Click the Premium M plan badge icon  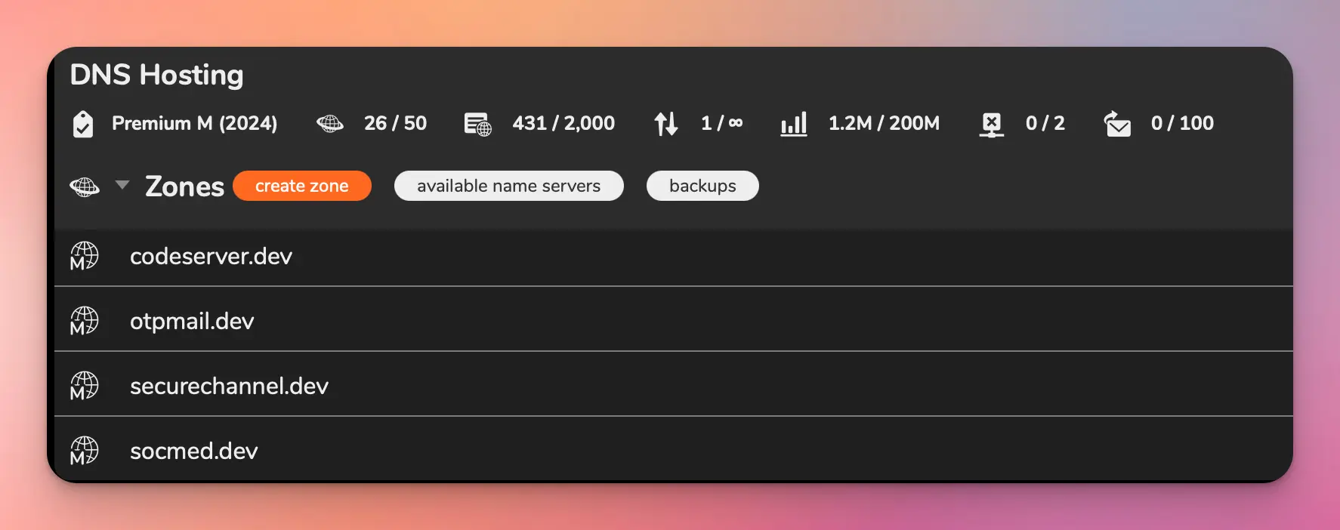click(x=83, y=124)
